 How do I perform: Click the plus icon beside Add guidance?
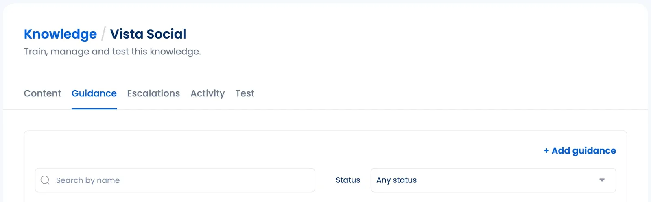coord(546,151)
